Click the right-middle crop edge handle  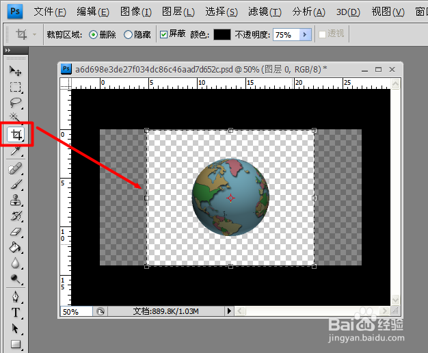(315, 198)
